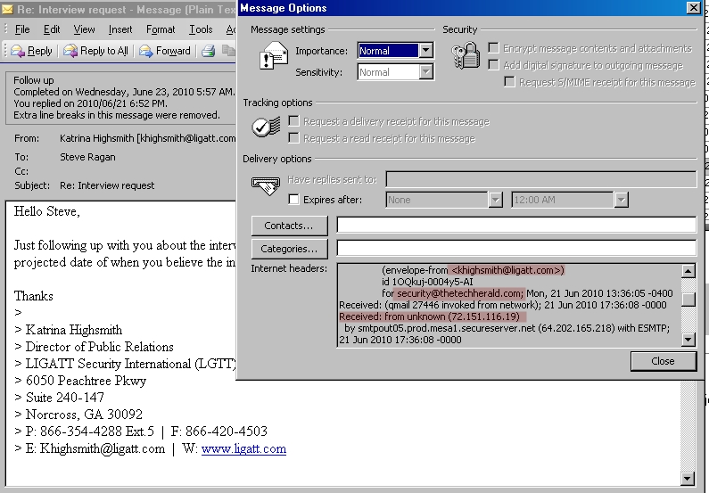Open the Insert menu

point(120,29)
